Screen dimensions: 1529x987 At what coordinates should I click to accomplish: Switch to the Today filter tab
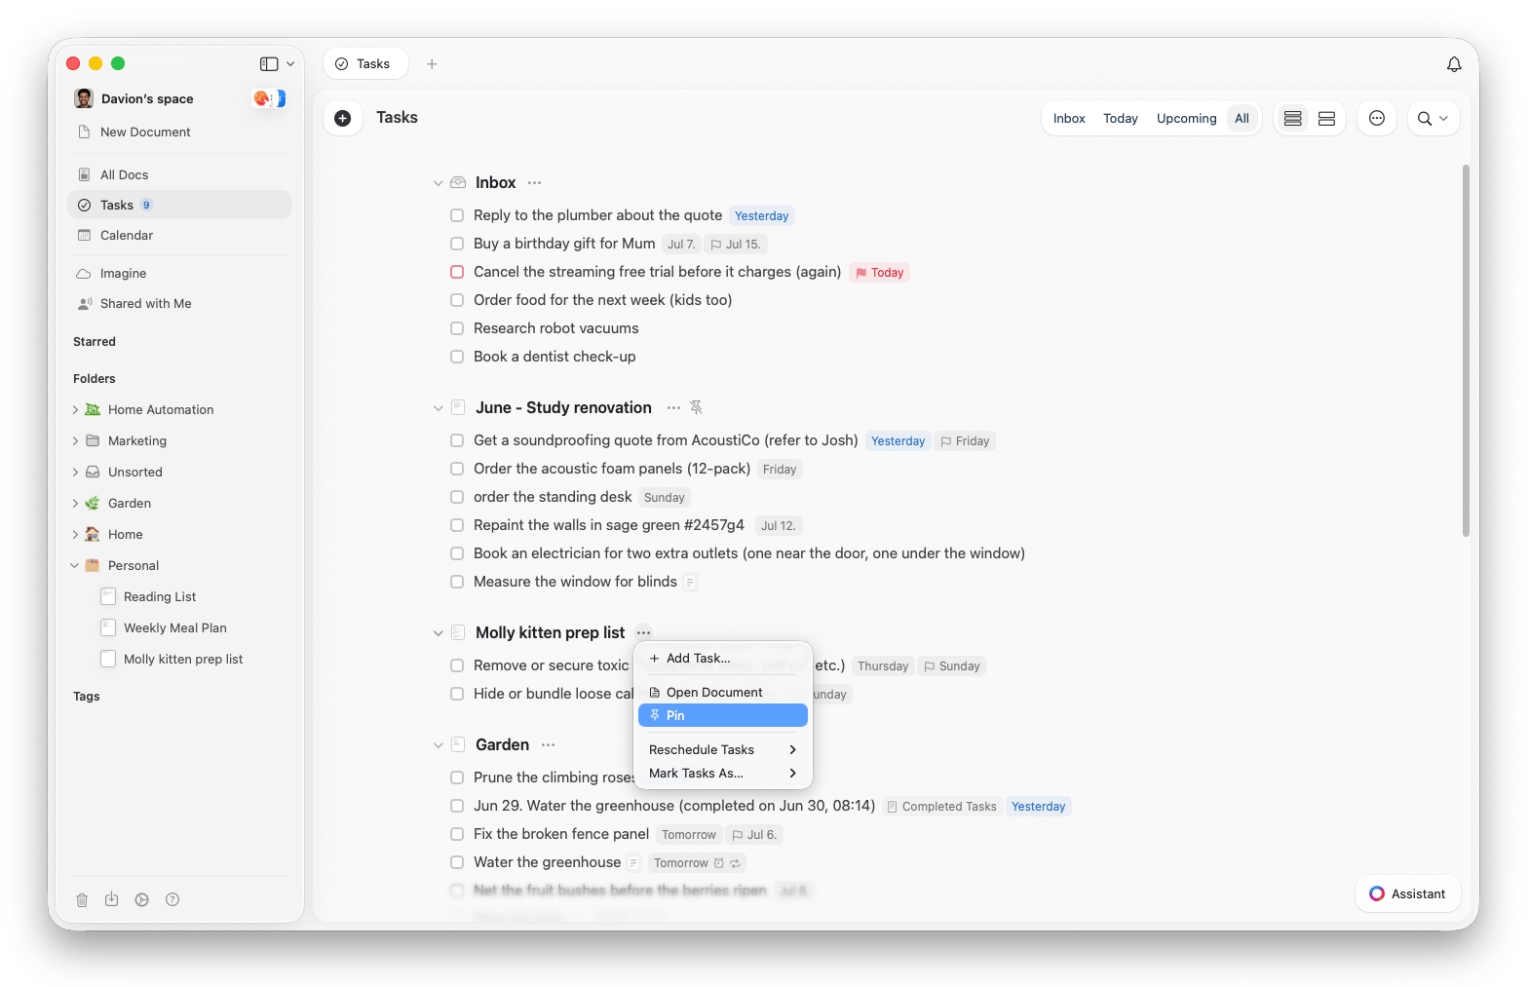click(1120, 119)
